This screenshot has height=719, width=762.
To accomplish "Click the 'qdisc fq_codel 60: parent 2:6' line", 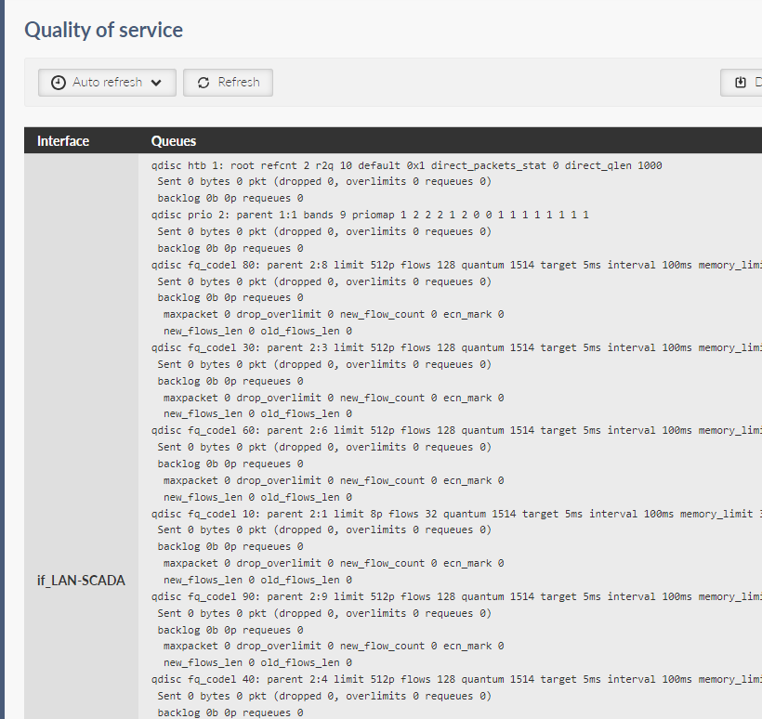I will pos(456,430).
